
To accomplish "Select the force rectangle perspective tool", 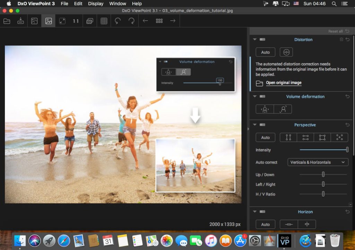I will pyautogui.click(x=322, y=137).
